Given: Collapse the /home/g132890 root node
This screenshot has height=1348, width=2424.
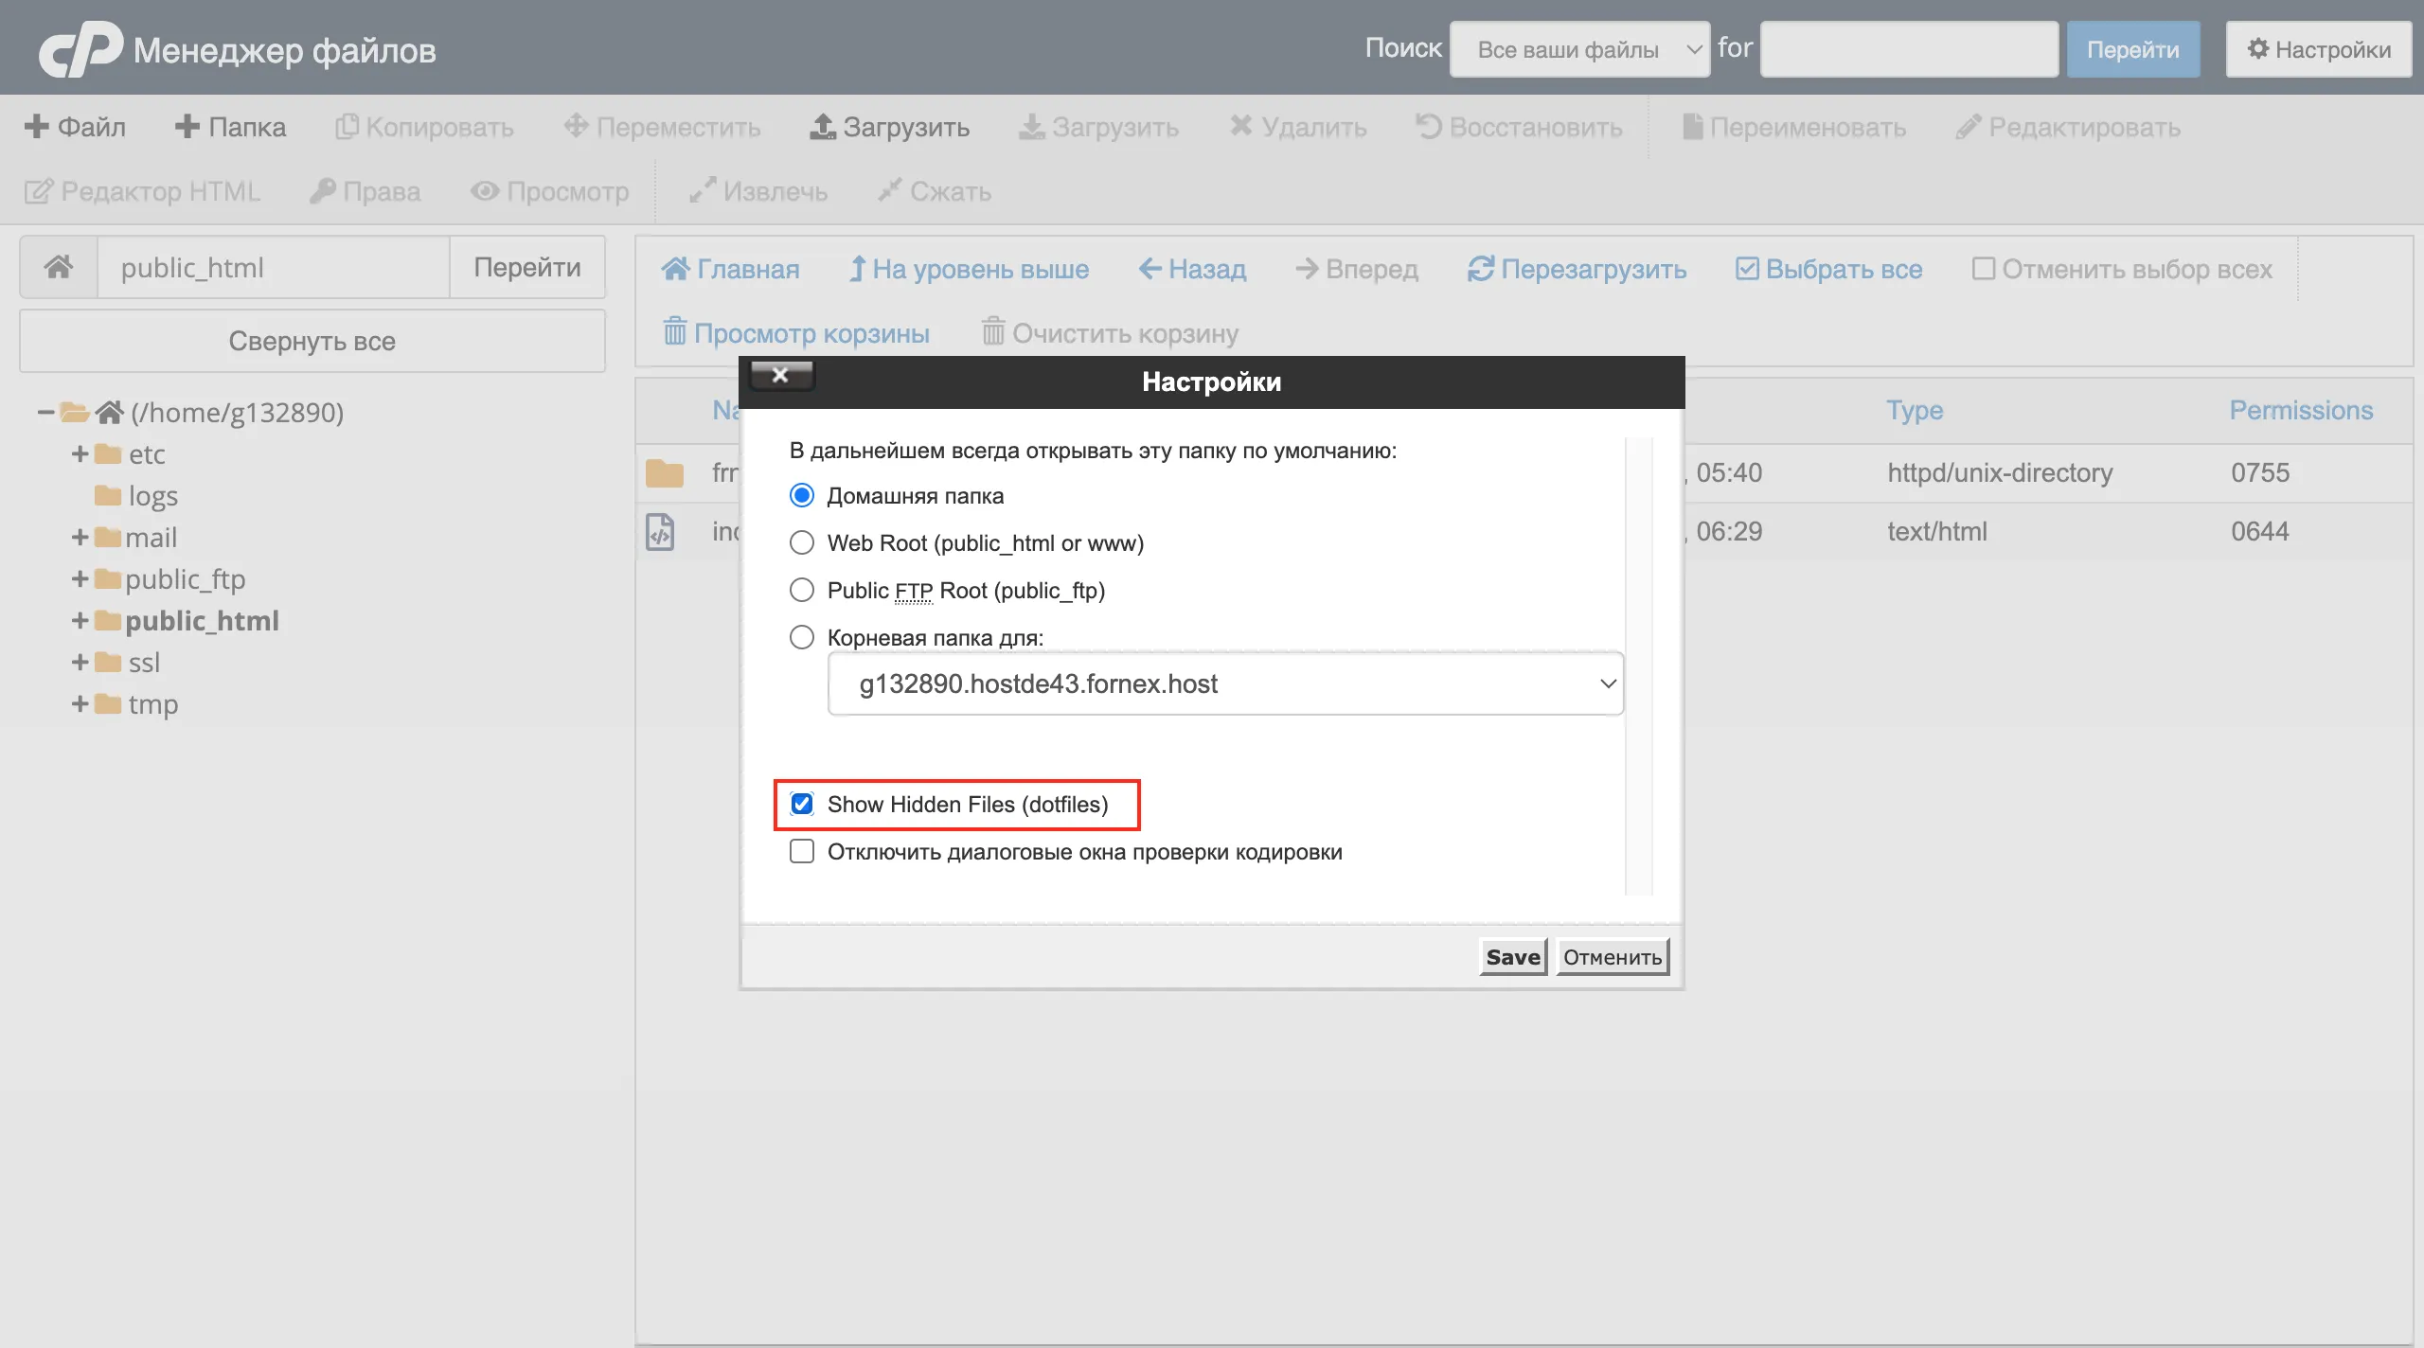Looking at the screenshot, I should click(45, 413).
